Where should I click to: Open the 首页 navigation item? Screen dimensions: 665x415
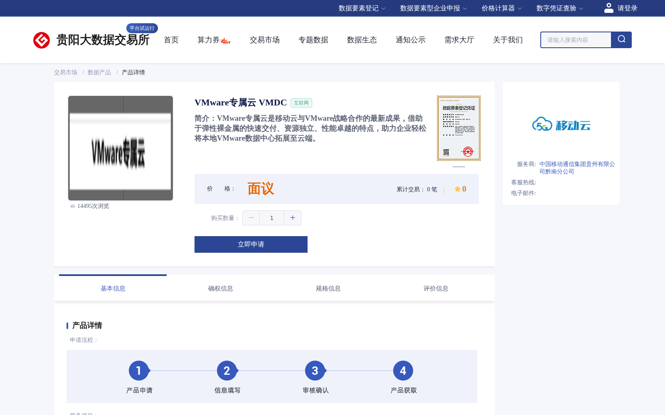171,40
